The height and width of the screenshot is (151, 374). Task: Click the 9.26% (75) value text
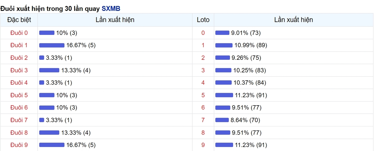[247, 58]
